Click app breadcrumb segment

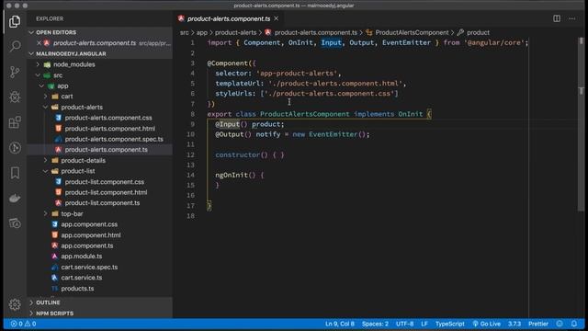click(x=202, y=33)
